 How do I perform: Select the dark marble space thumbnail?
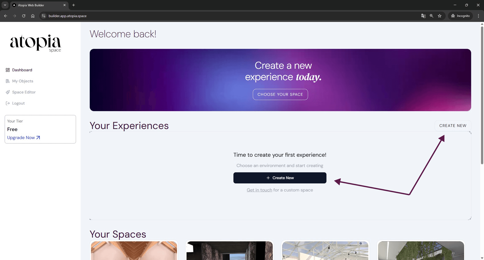[230, 250]
